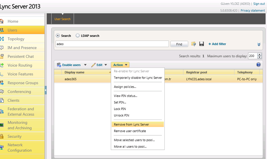Image resolution: width=267 pixels, height=159 pixels.
Task: Click the PC-to-PC only cell
Action: click(247, 79)
